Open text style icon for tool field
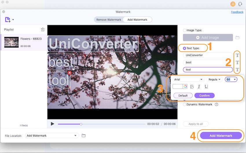Image resolution: width=246 pixels, height=153 pixels. pos(237,70)
